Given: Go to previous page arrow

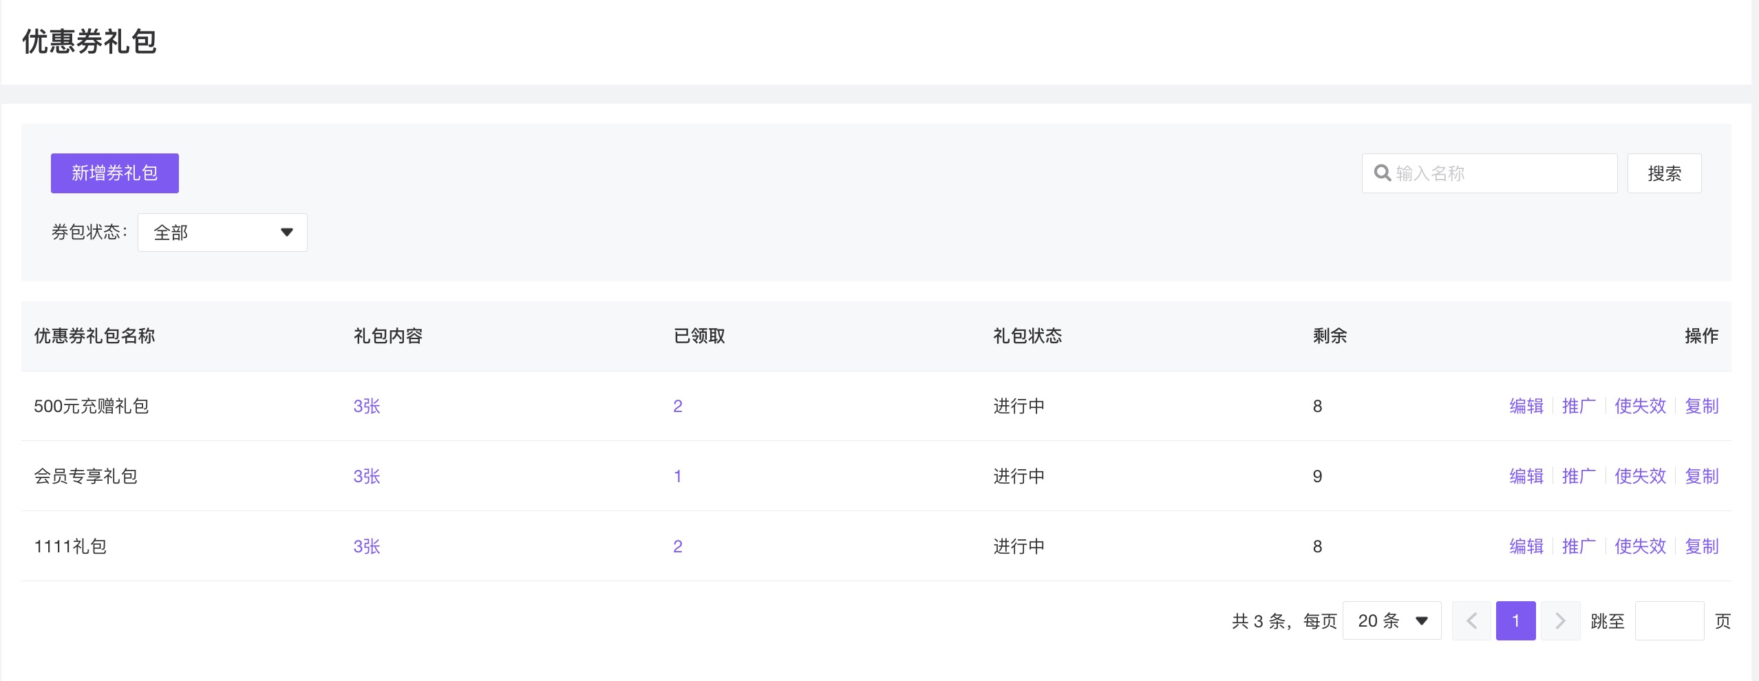Looking at the screenshot, I should tap(1471, 621).
